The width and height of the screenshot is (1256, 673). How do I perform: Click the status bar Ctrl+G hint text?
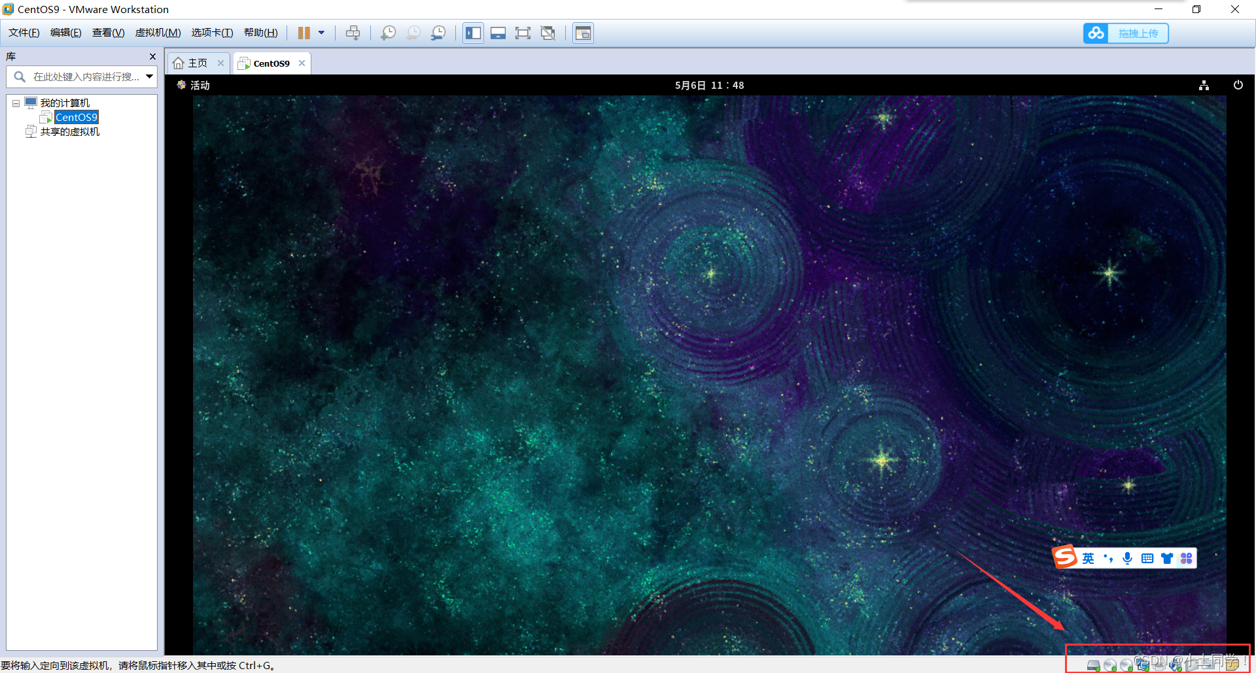point(138,665)
